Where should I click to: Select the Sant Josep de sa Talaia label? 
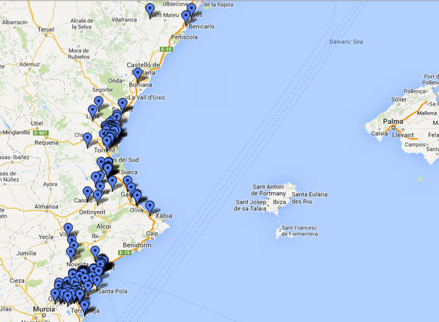[250, 205]
